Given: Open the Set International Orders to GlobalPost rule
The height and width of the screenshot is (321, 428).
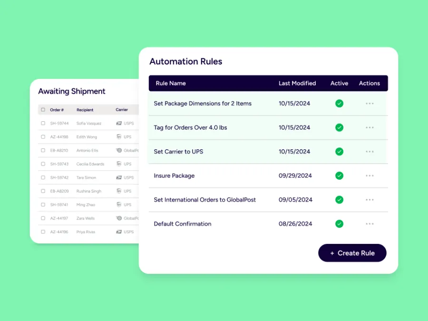Looking at the screenshot, I should coord(204,200).
